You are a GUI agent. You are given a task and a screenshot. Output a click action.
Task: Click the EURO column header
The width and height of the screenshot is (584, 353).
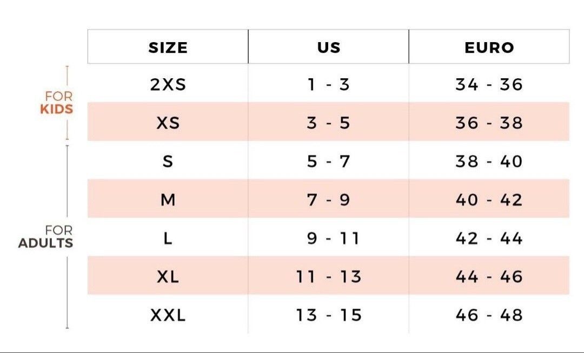[489, 47]
